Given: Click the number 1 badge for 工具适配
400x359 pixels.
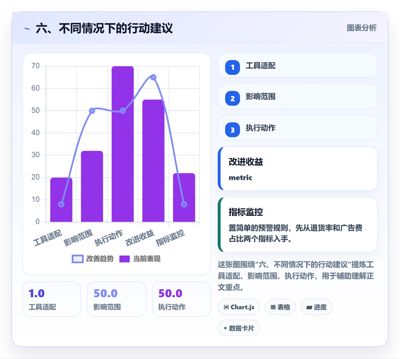Looking at the screenshot, I should tap(233, 67).
